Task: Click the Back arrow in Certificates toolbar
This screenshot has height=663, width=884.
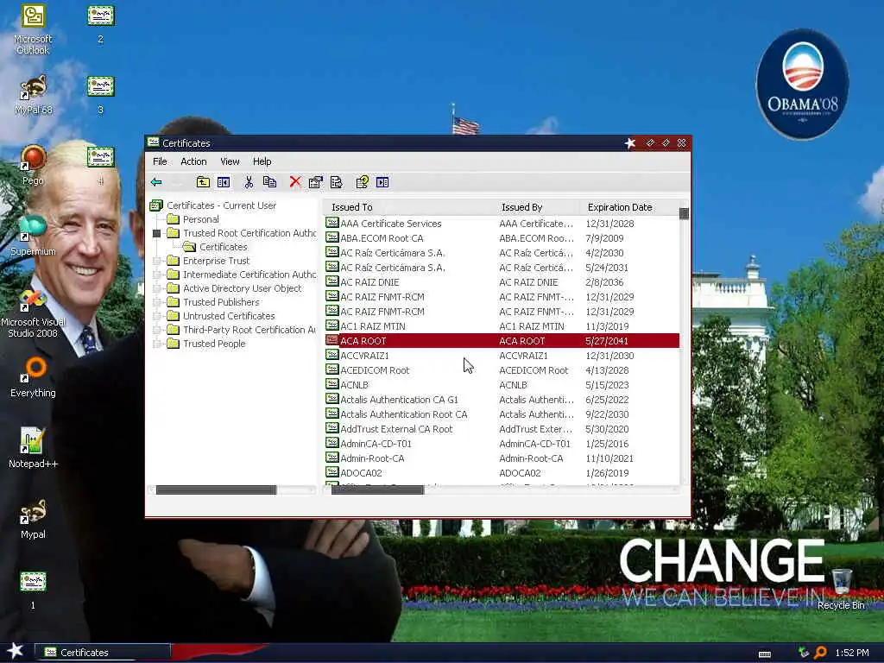Action: click(156, 182)
